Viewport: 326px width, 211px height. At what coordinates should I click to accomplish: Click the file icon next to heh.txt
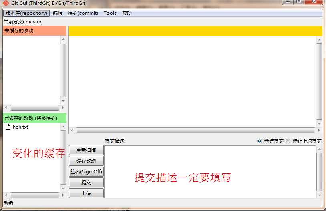pos(8,127)
